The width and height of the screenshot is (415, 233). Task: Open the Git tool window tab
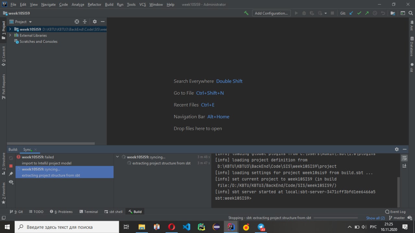click(16, 212)
